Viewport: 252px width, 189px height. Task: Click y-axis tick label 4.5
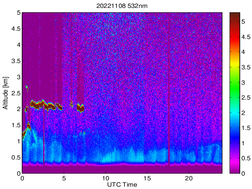pos(15,28)
